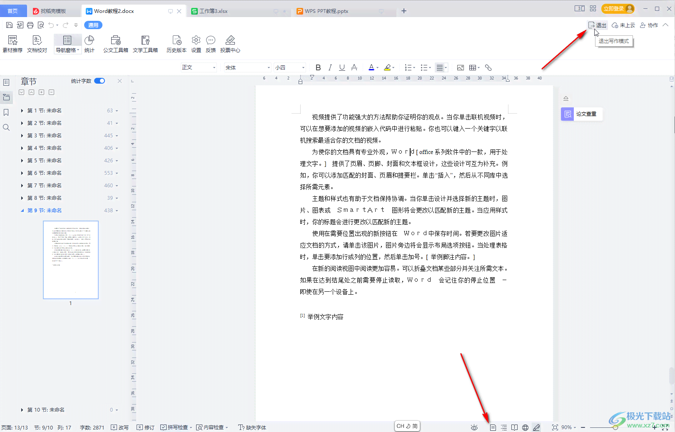Apply strikethrough formatting

click(x=354, y=67)
